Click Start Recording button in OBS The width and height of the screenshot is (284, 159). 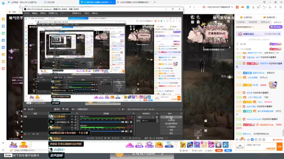[171, 120]
